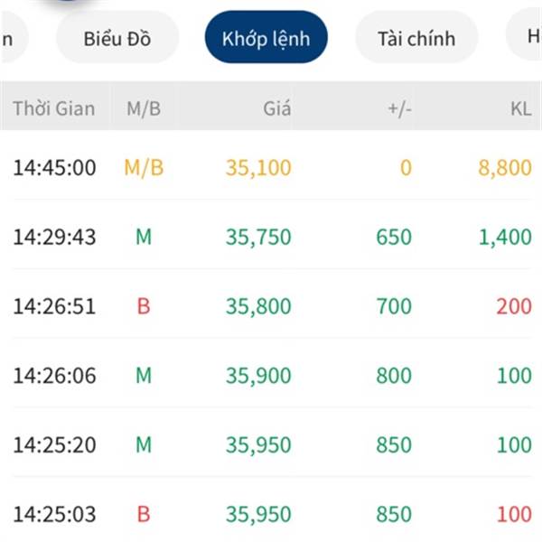Select the 14:25:03 trade timestamp
The height and width of the screenshot is (542, 542).
[x=54, y=515]
